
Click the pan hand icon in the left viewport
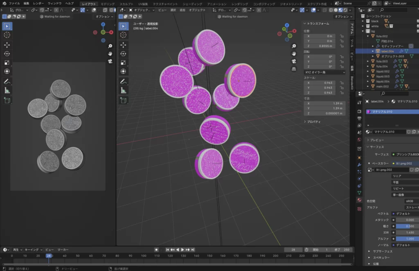coord(110,53)
